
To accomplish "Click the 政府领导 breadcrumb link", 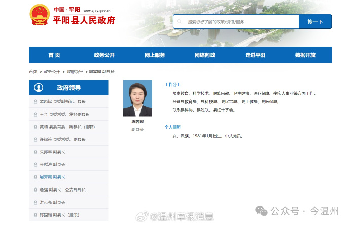I will click(x=75, y=72).
